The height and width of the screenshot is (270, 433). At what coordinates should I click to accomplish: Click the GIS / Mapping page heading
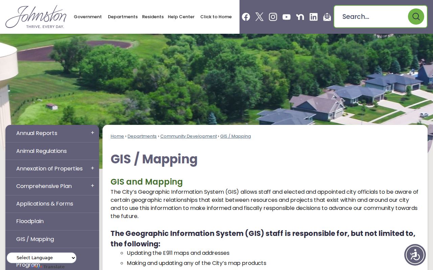tap(154, 159)
